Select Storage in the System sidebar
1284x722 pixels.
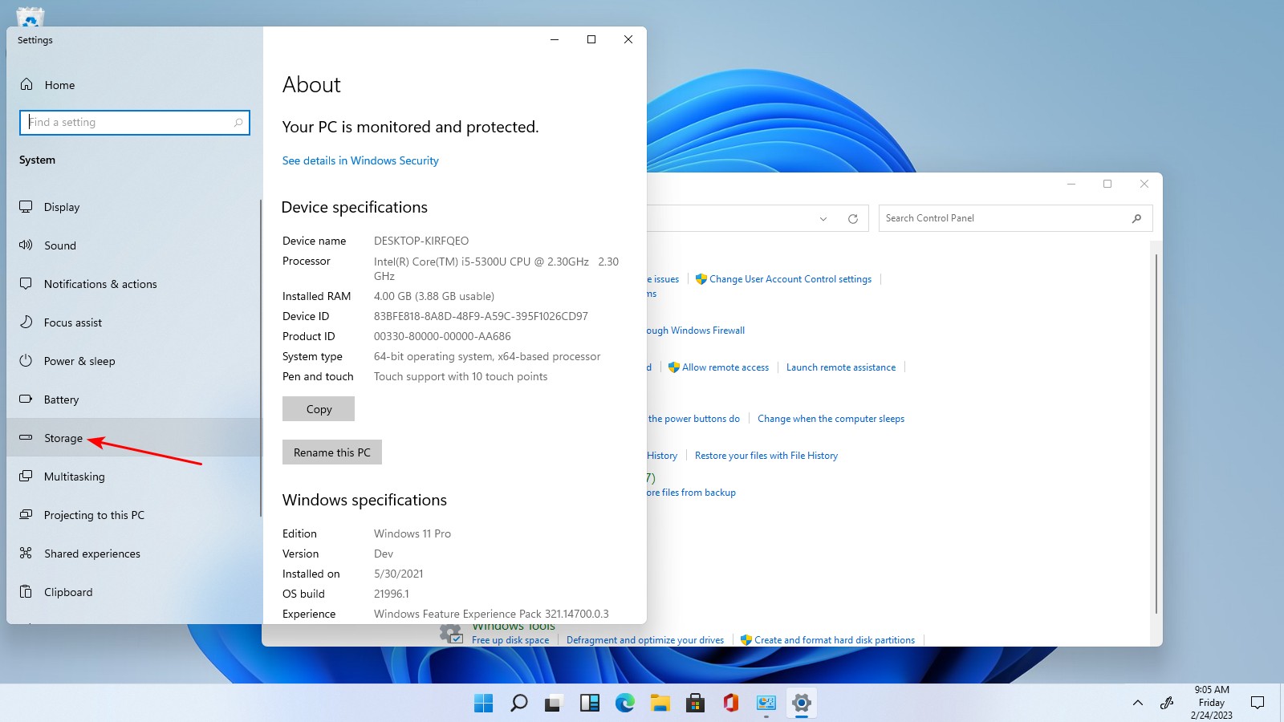(x=133, y=438)
